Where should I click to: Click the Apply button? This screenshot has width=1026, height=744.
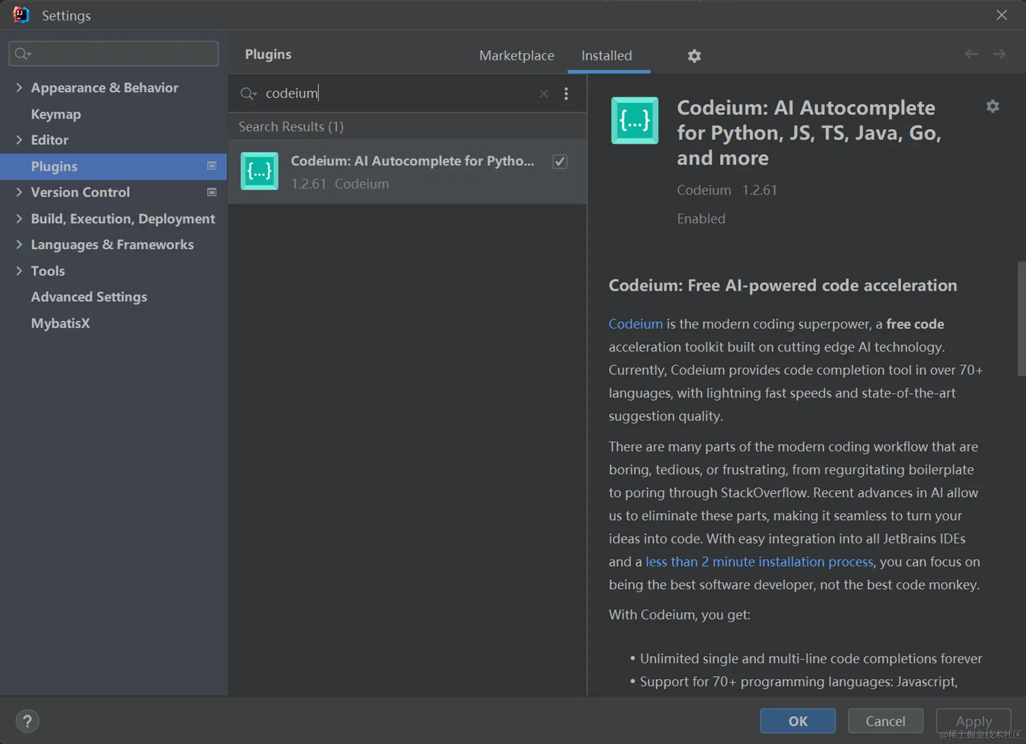[973, 721]
